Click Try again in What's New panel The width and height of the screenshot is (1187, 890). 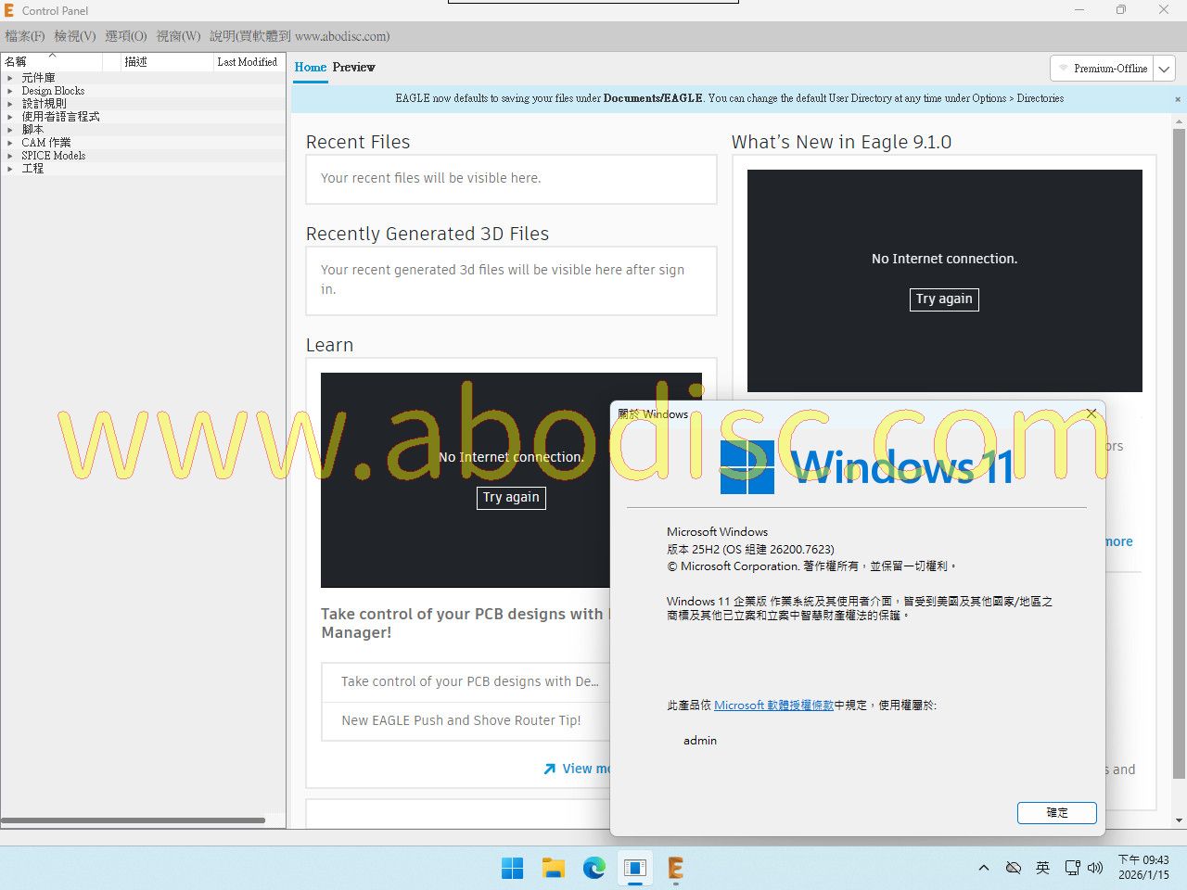[x=944, y=299]
